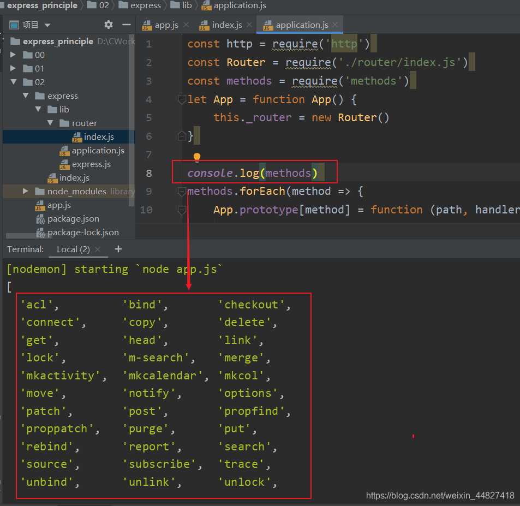This screenshot has width=520, height=506.
Task: Click the nodemon starting message line
Action: (114, 269)
